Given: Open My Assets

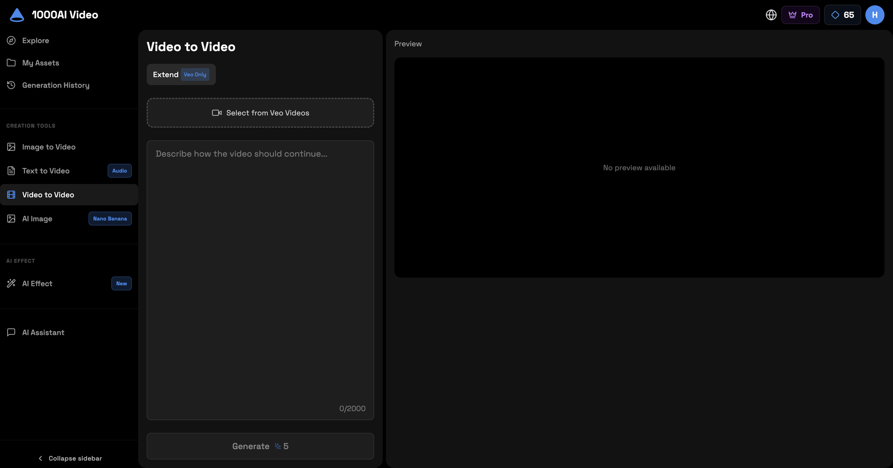Looking at the screenshot, I should pos(69,63).
